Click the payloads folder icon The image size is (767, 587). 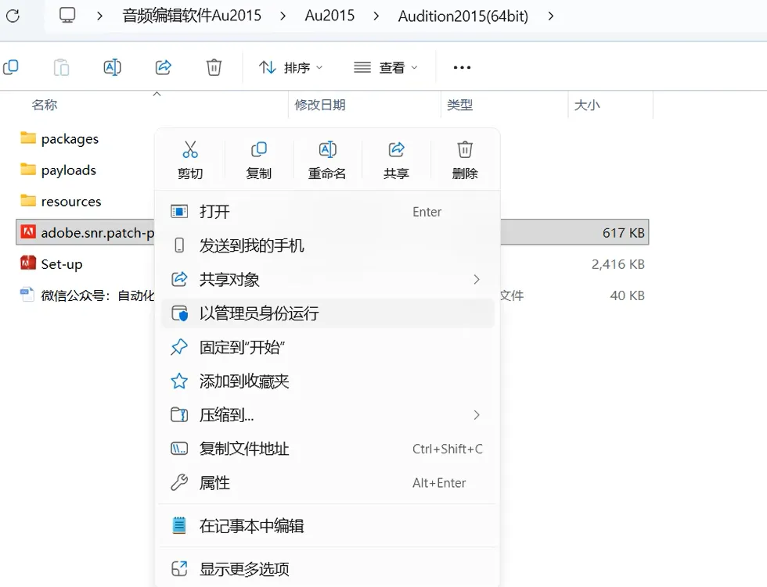coord(28,170)
